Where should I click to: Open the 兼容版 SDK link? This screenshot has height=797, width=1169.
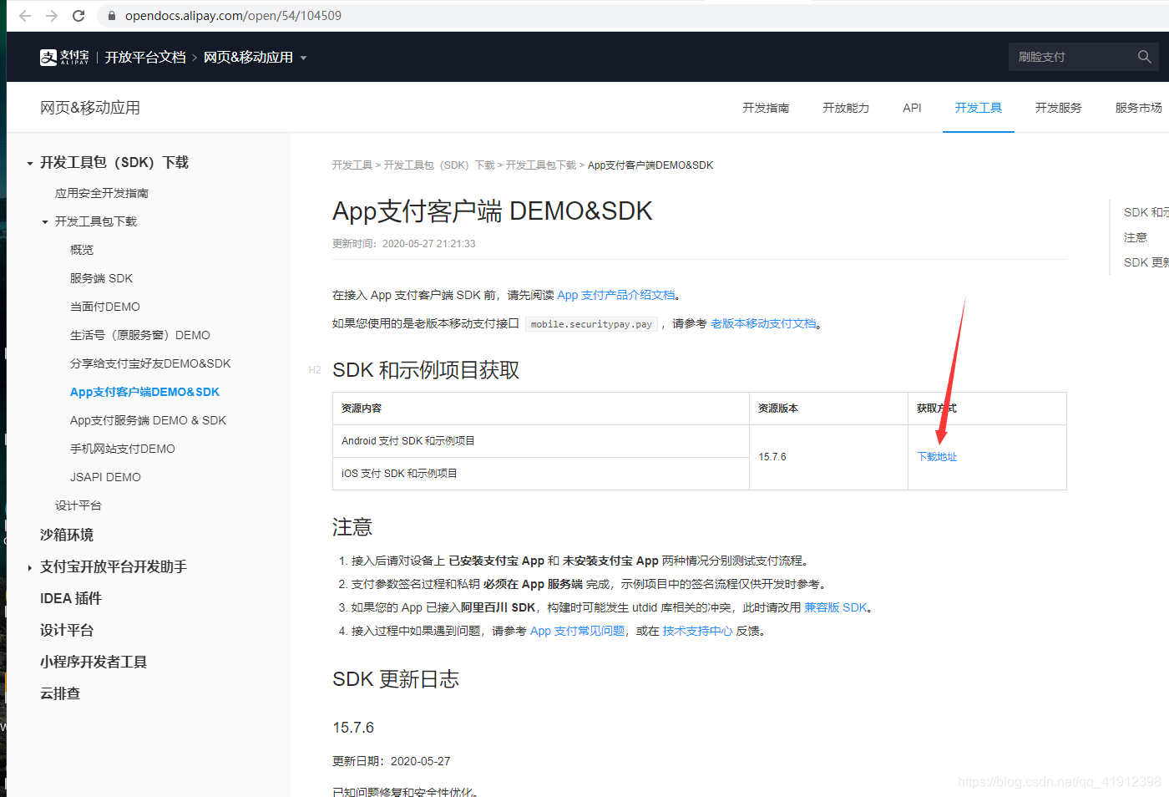835,607
